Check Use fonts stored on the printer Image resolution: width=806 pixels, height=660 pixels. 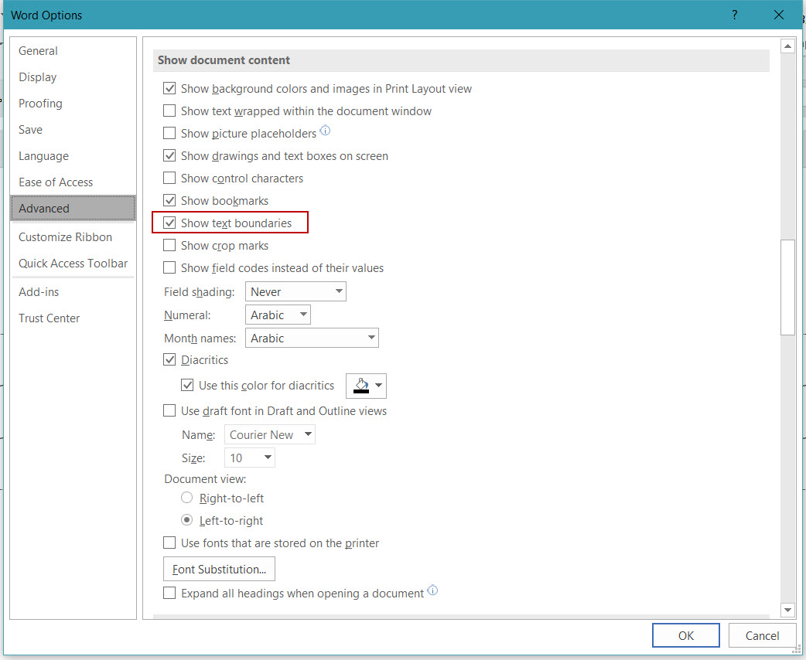(169, 543)
